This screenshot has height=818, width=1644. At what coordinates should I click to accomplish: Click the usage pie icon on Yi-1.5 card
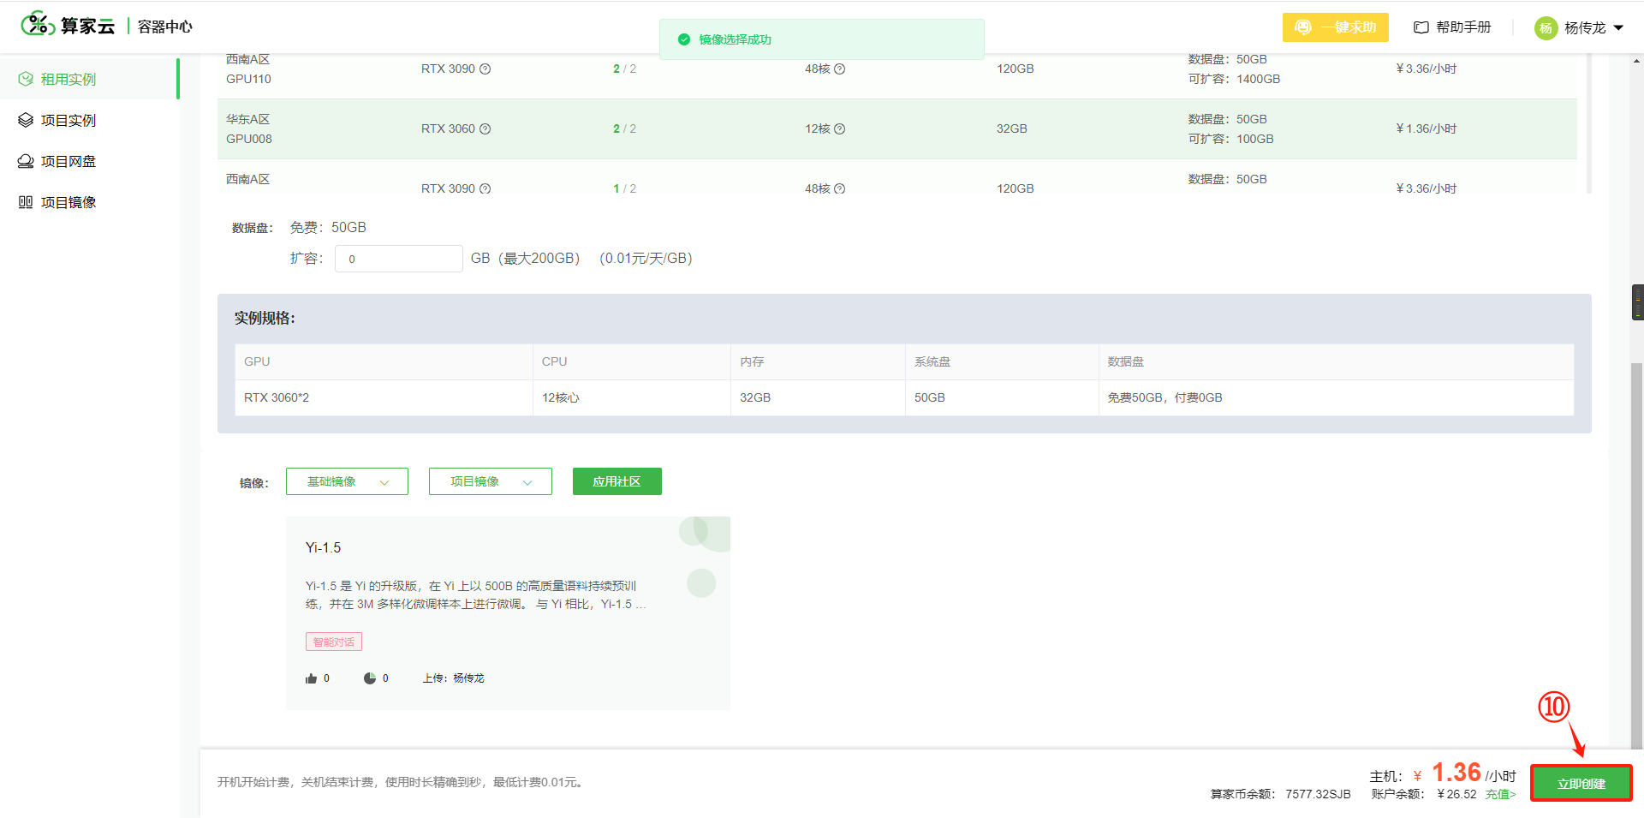(x=370, y=678)
